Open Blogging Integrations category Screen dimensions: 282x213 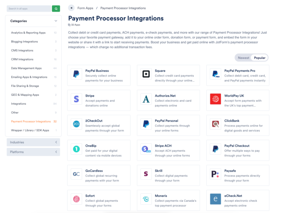pos(25,41)
